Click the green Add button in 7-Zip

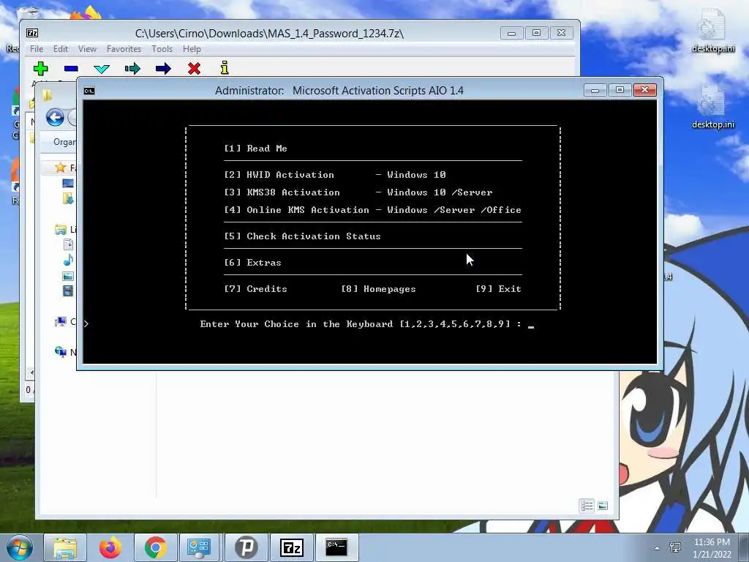[41, 69]
